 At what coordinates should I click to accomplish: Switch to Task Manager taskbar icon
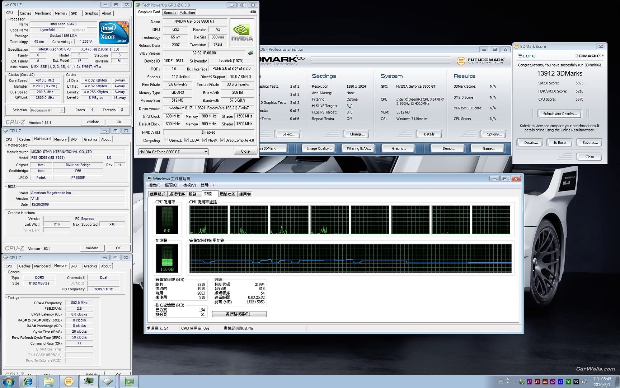click(89, 382)
